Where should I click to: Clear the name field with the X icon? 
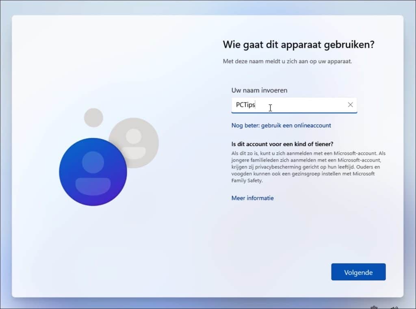coord(350,105)
